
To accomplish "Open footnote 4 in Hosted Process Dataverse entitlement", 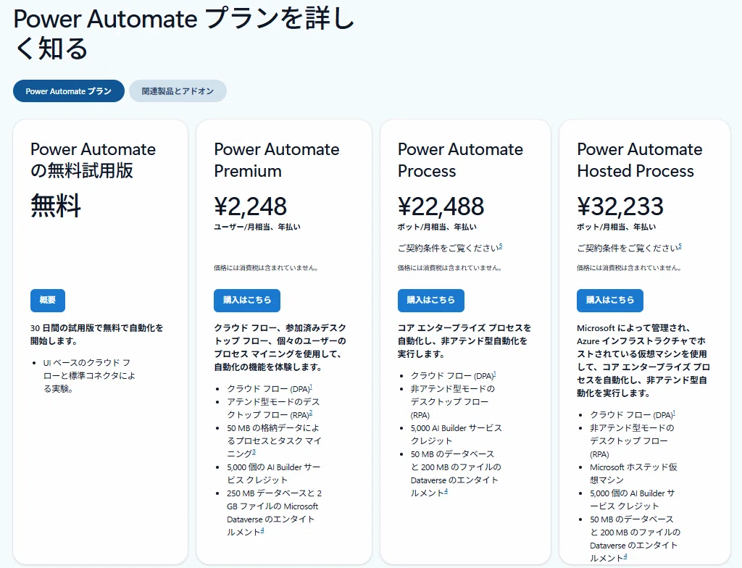I will (625, 556).
